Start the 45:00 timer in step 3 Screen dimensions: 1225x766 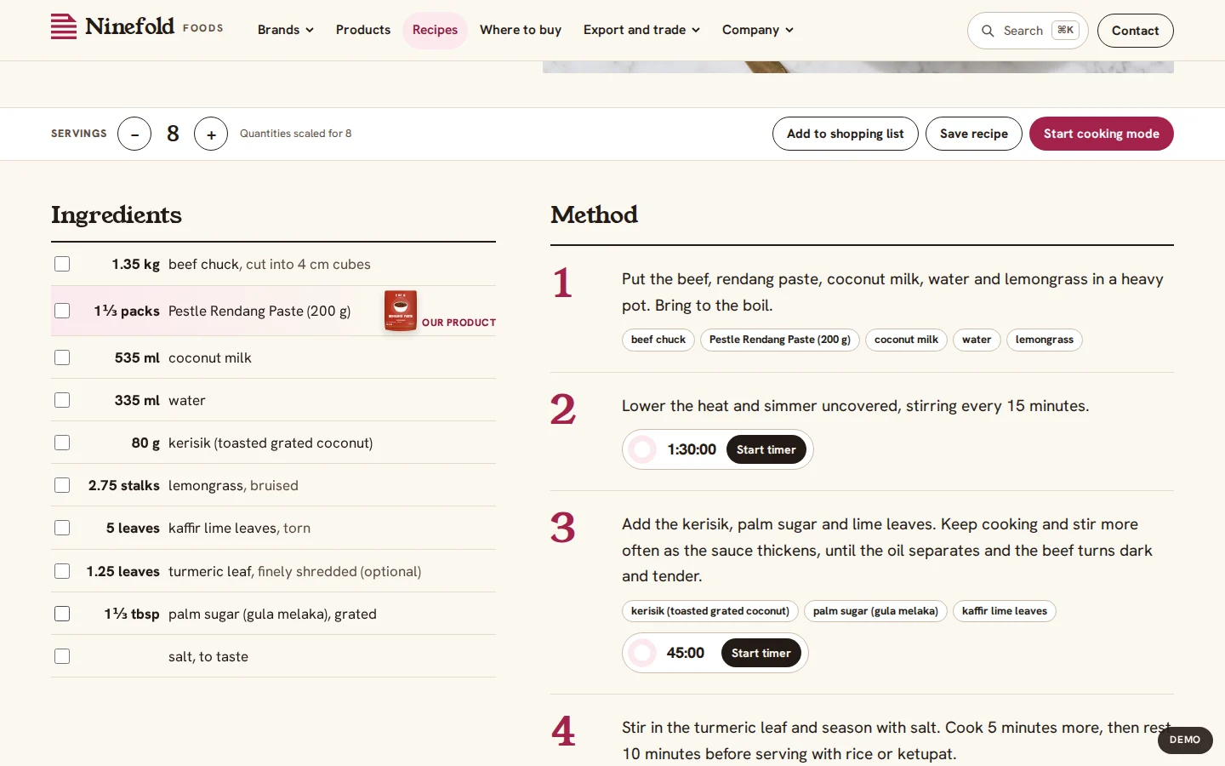coord(761,653)
